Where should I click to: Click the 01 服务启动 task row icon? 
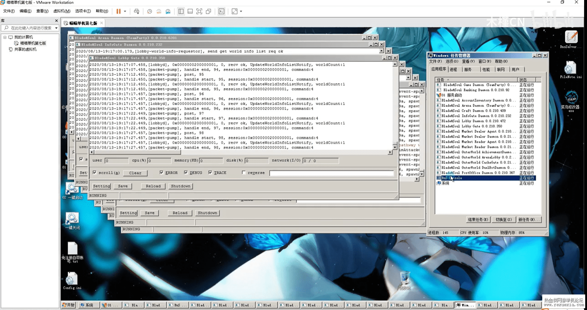coord(439,95)
